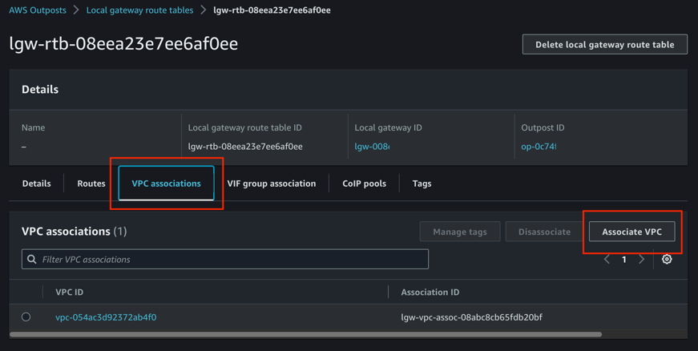Go to next page arrow

[641, 260]
